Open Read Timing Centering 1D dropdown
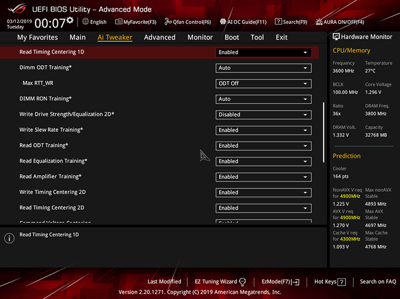Image resolution: width=400 pixels, height=299 pixels. click(x=263, y=52)
